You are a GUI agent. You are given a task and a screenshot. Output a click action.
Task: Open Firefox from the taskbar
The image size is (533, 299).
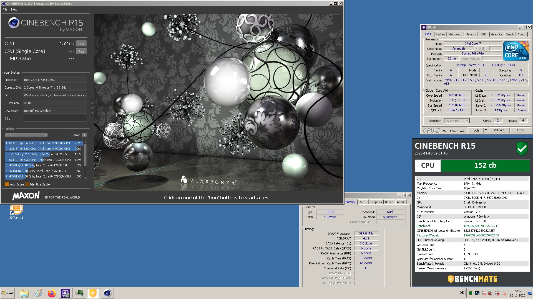[x=52, y=293]
